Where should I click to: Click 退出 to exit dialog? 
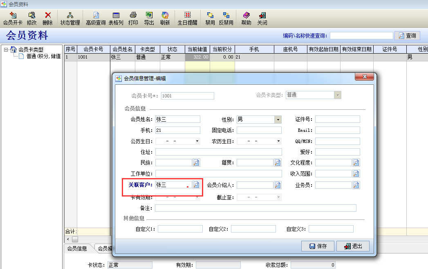353,246
